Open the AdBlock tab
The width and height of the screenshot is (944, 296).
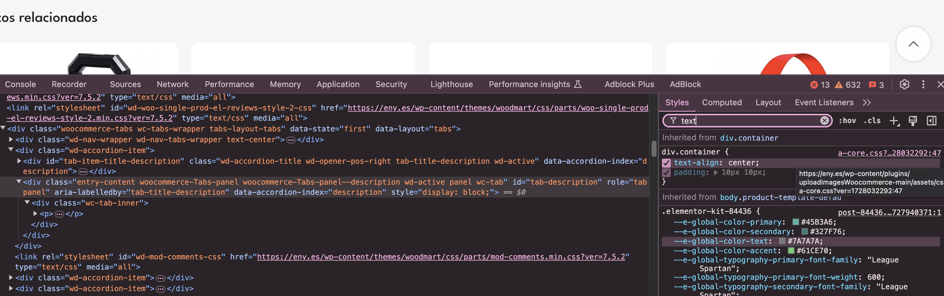pyautogui.click(x=685, y=85)
